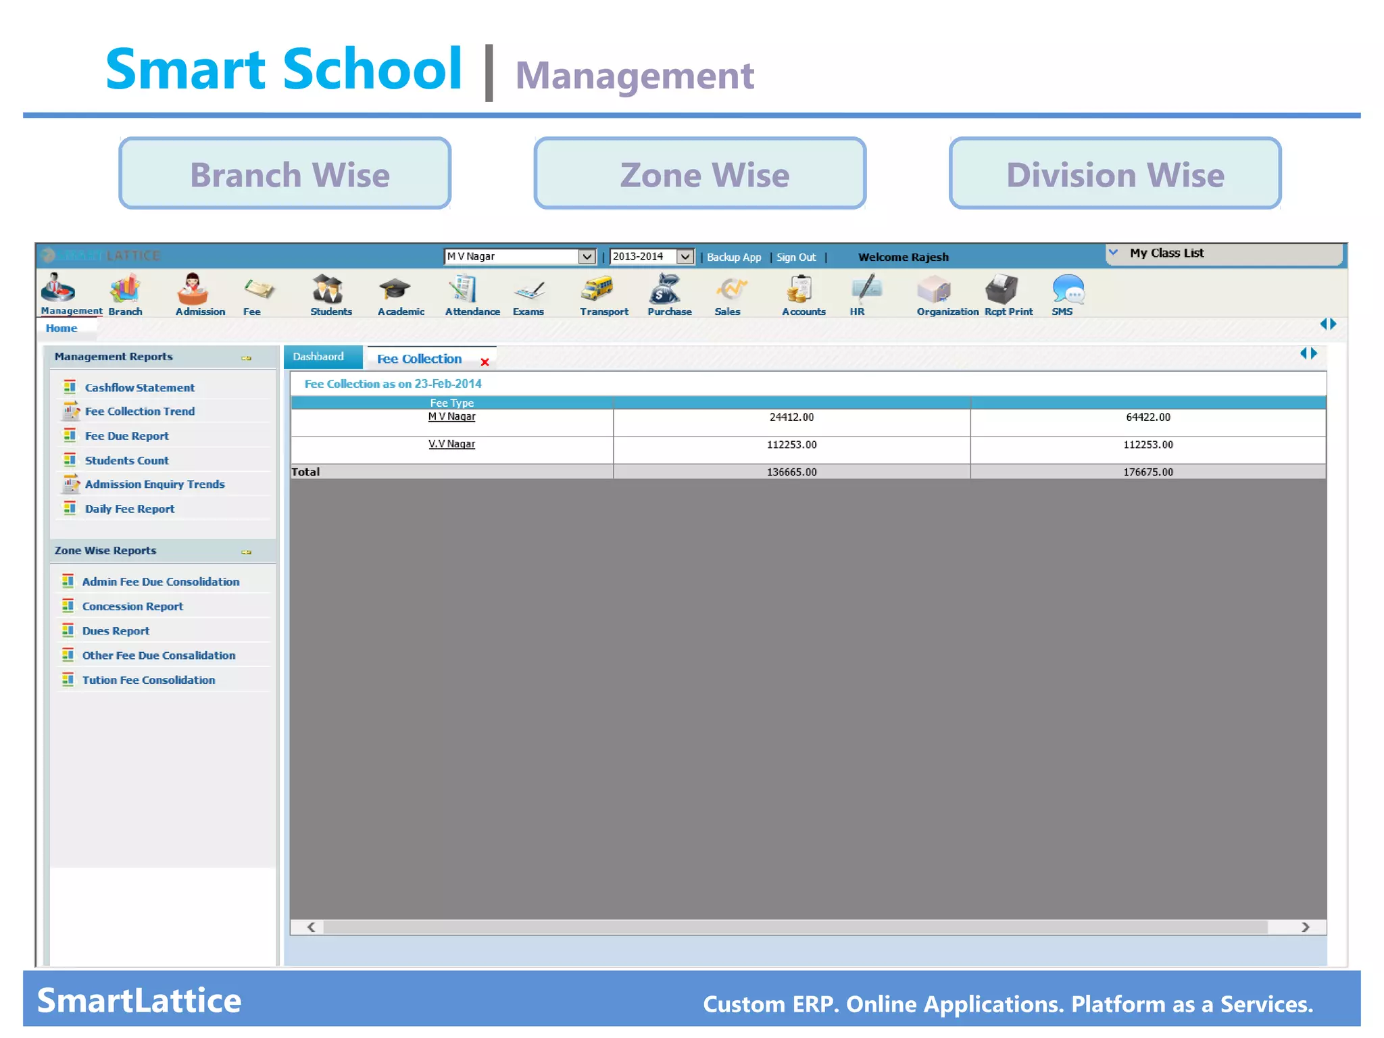The width and height of the screenshot is (1384, 1038).
Task: Click the Division Wise button
Action: [x=1115, y=173]
